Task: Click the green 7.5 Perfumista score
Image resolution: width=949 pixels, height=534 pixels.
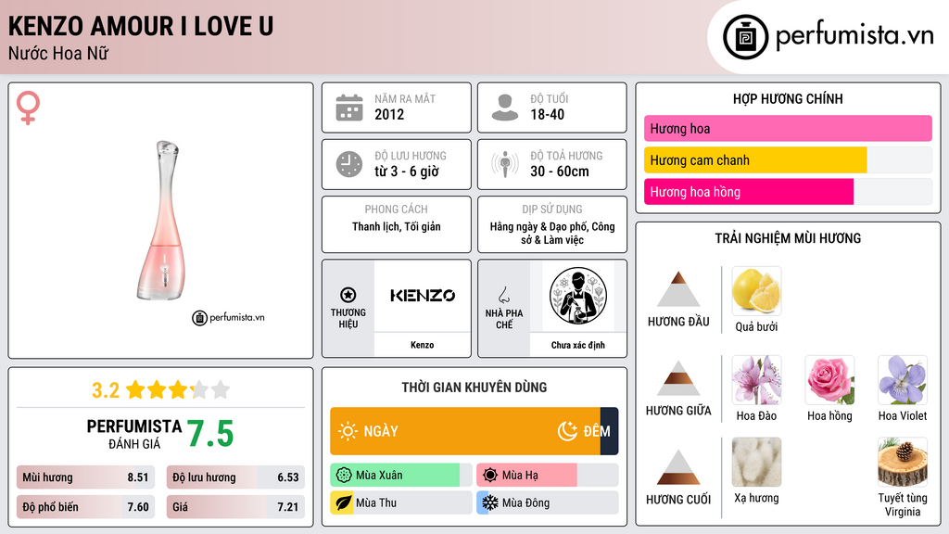Action: [210, 434]
